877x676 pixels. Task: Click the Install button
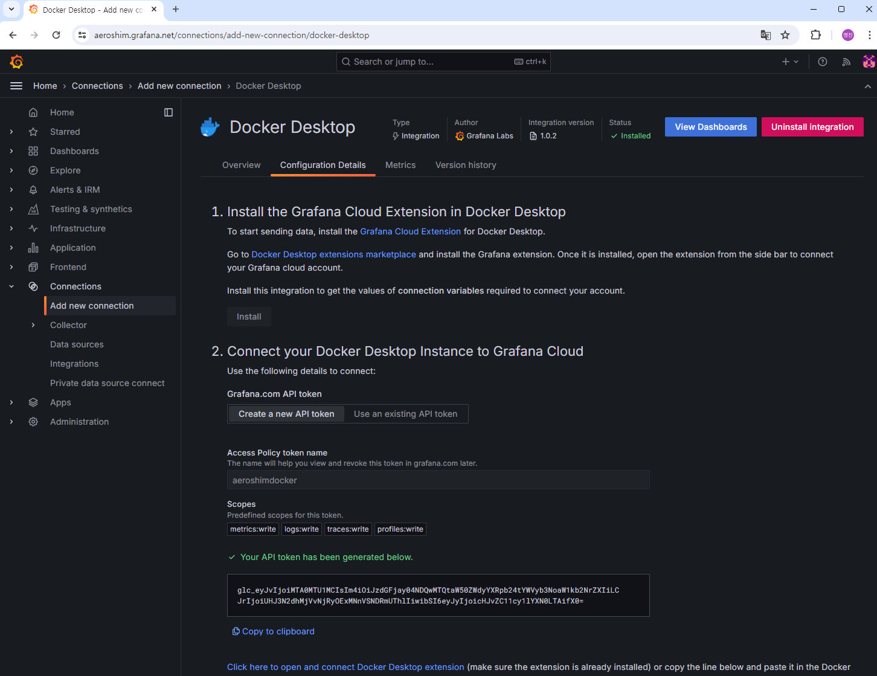point(249,317)
